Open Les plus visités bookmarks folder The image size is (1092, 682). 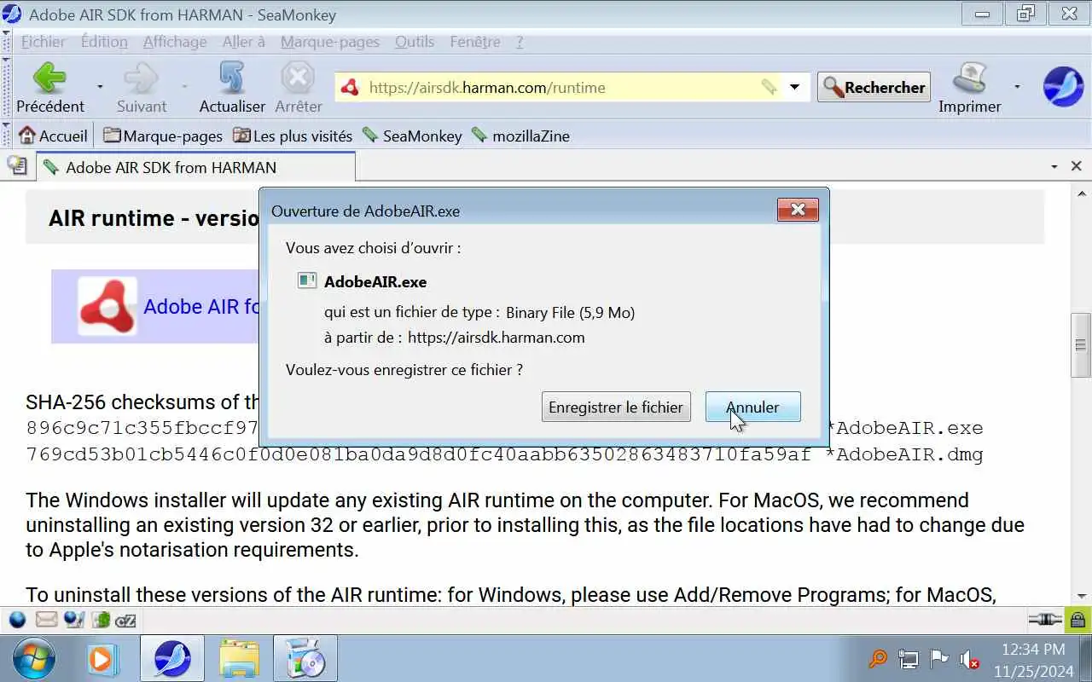pyautogui.click(x=293, y=136)
